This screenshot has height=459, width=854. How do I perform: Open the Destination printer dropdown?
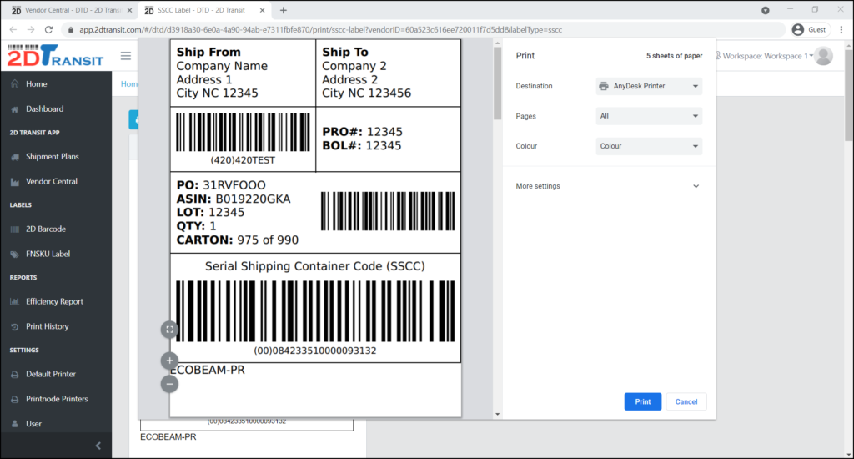[x=649, y=86]
